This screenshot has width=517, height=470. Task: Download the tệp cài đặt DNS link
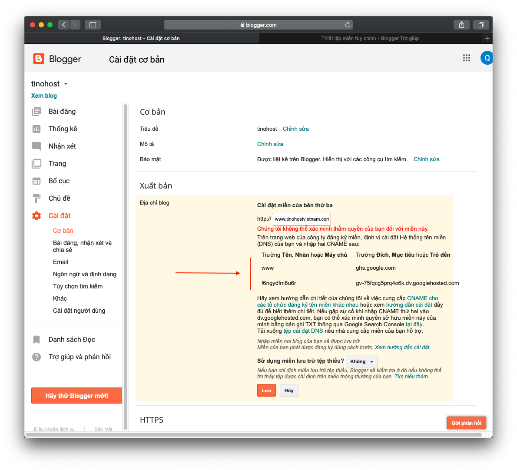[303, 331]
